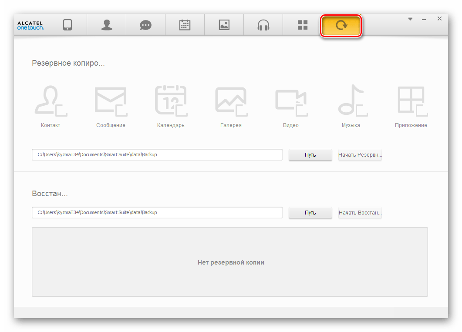Open the messages tab with speech bubble
The image size is (462, 332).
145,25
